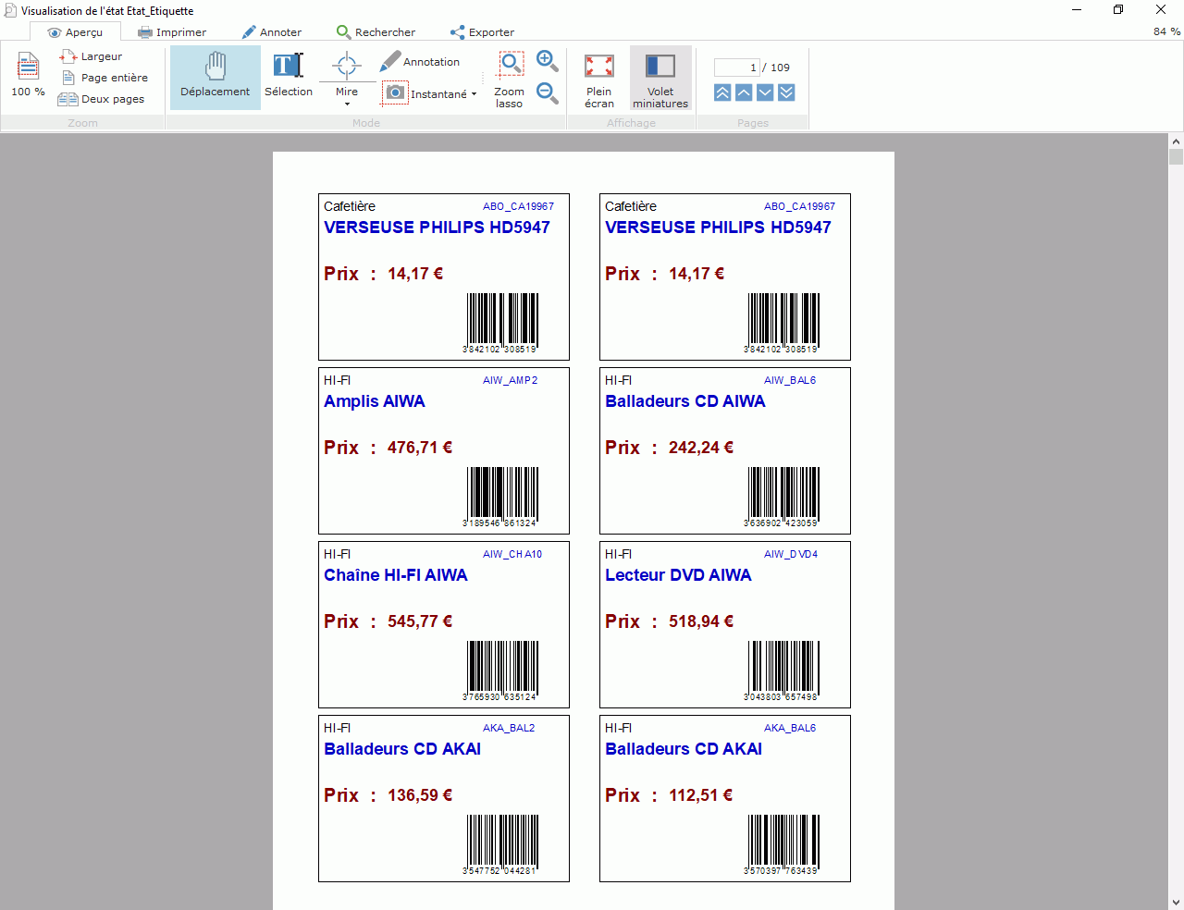This screenshot has width=1184, height=910.
Task: Jump to the last page
Action: click(x=786, y=92)
